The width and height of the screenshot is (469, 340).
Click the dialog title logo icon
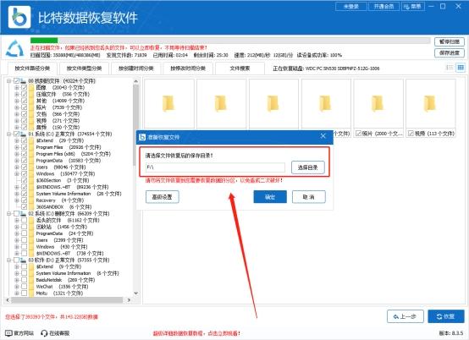[x=142, y=137]
